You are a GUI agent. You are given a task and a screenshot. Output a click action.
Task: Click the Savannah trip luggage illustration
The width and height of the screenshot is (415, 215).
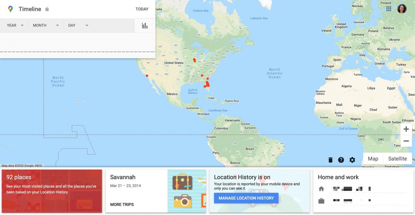click(x=187, y=191)
